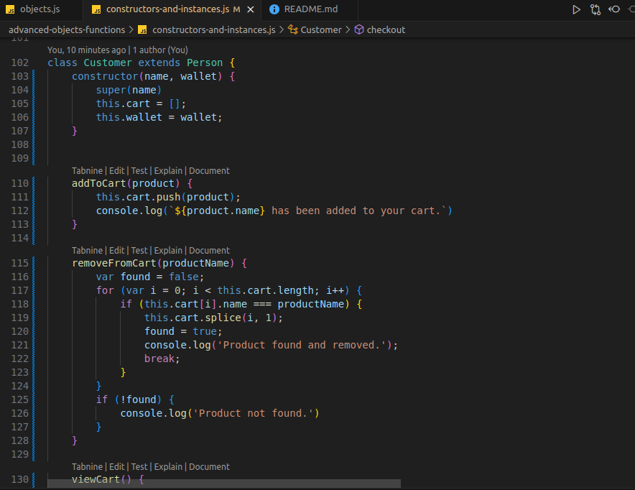The image size is (635, 490).
Task: Click the Test link above removeFromCart
Action: tap(139, 250)
